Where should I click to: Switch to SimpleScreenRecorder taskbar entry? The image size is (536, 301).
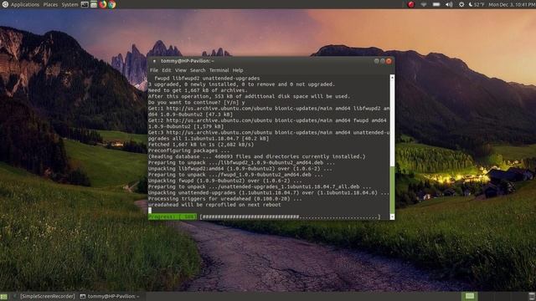(44, 296)
